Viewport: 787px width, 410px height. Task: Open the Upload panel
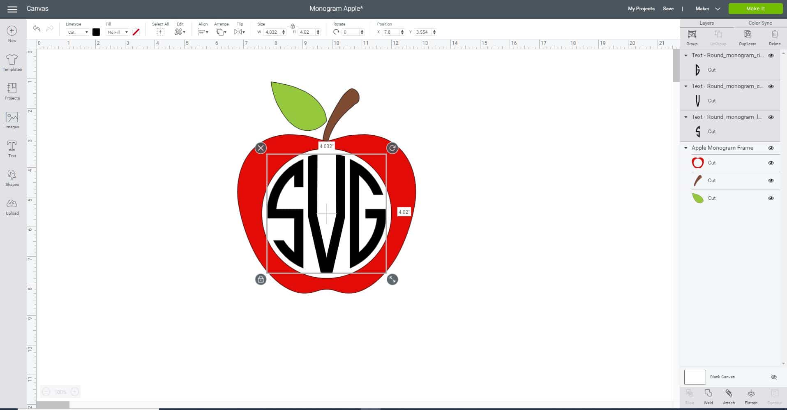point(12,207)
